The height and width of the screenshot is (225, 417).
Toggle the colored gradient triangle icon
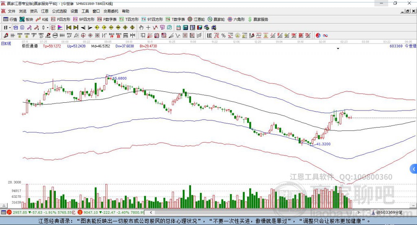point(60,28)
